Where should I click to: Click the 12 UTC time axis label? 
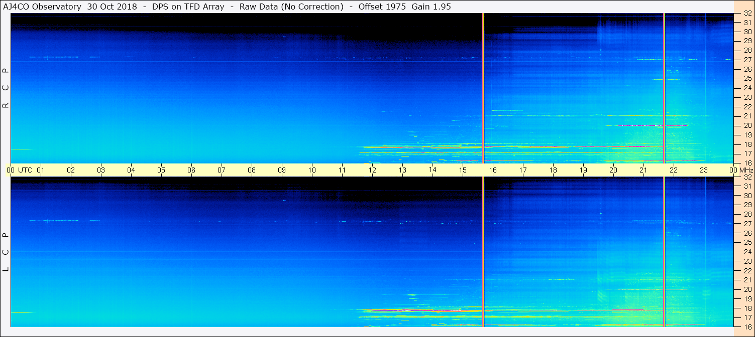(372, 170)
